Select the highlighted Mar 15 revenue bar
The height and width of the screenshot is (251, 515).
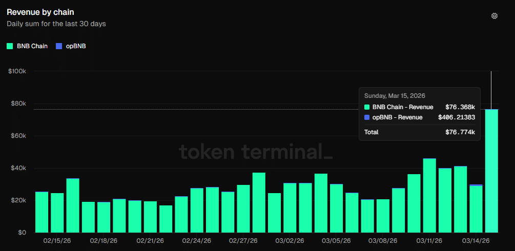click(491, 171)
